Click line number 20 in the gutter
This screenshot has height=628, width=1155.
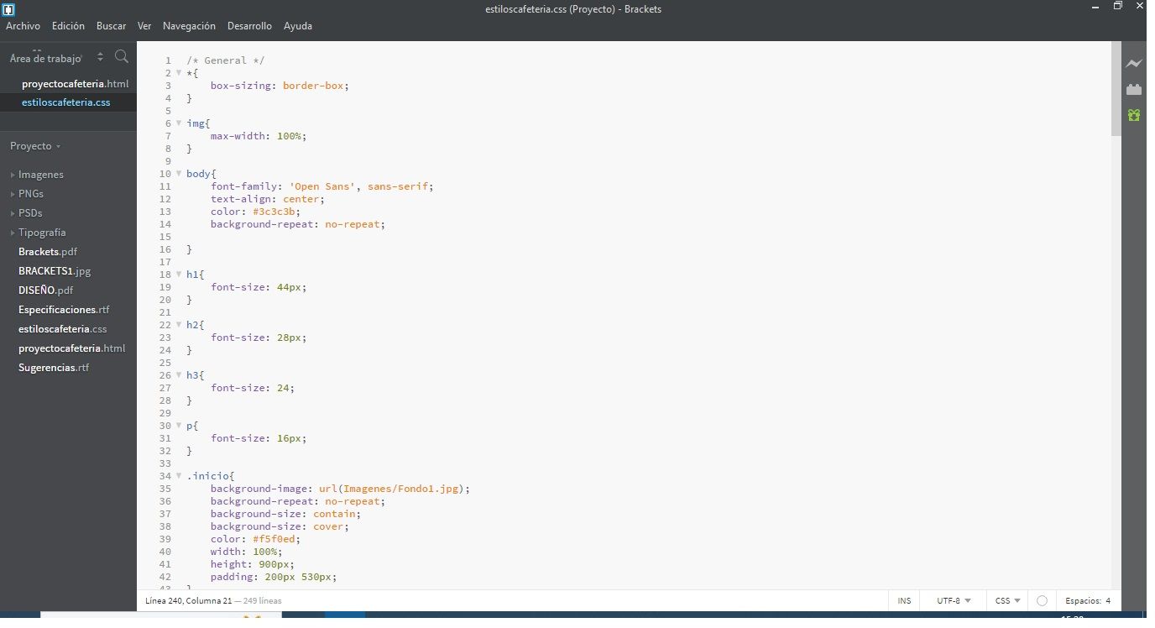click(x=165, y=300)
